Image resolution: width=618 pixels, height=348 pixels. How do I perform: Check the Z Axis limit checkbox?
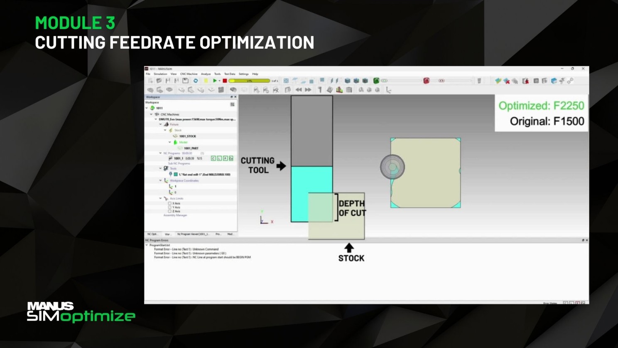(169, 211)
